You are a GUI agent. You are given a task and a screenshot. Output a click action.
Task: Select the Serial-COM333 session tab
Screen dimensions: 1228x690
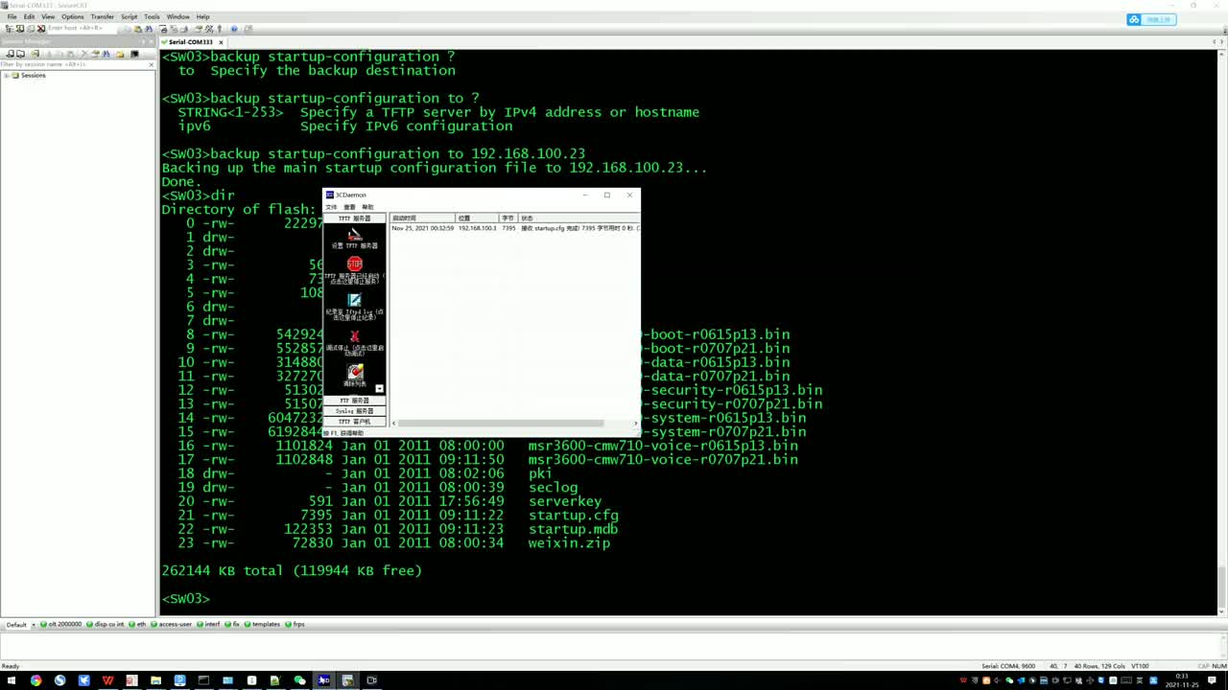coord(190,42)
